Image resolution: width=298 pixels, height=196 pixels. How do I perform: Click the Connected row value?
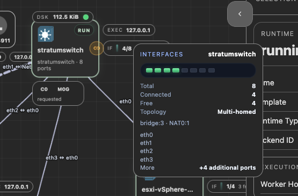coord(254,95)
